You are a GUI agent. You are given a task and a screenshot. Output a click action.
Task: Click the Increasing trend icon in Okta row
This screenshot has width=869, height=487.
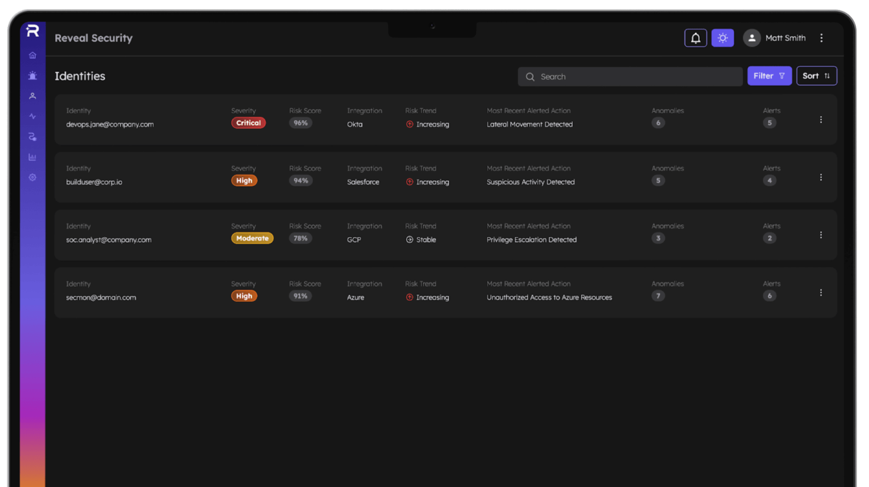tap(410, 125)
